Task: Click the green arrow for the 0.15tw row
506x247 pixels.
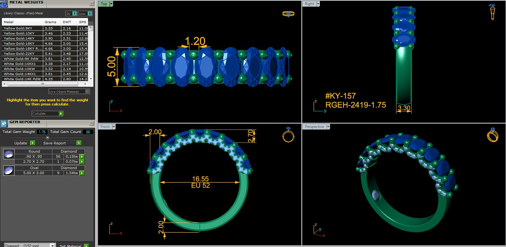Action: pos(82,156)
